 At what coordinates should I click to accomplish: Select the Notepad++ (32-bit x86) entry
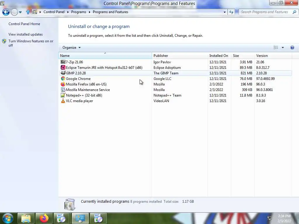84,95
